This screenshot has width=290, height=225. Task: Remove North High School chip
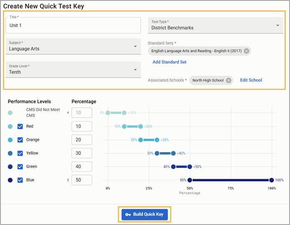click(x=229, y=80)
